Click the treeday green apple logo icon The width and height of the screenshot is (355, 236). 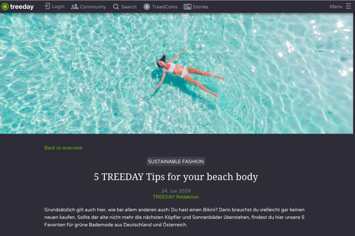click(5, 7)
